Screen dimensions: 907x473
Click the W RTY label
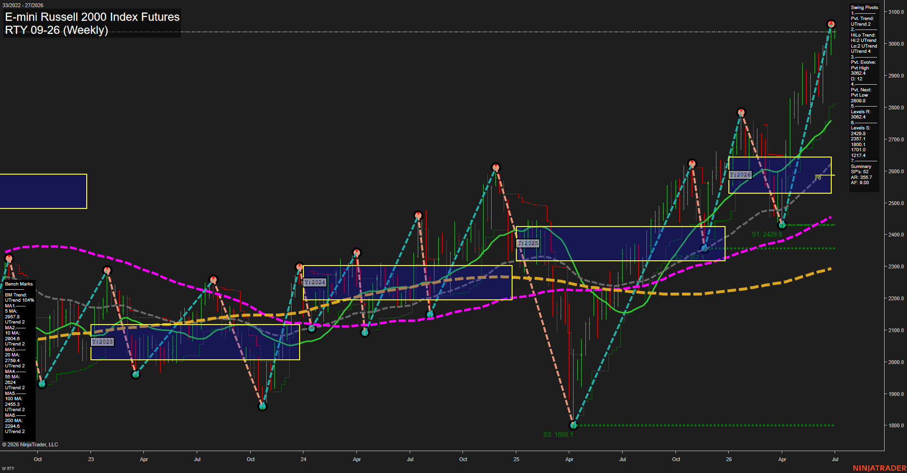click(x=8, y=469)
